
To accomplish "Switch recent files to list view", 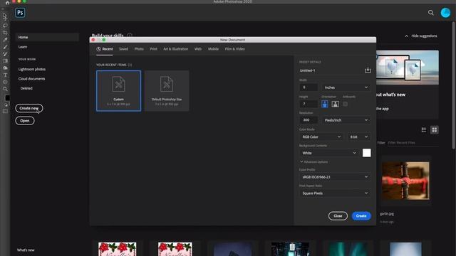I will coord(424,129).
